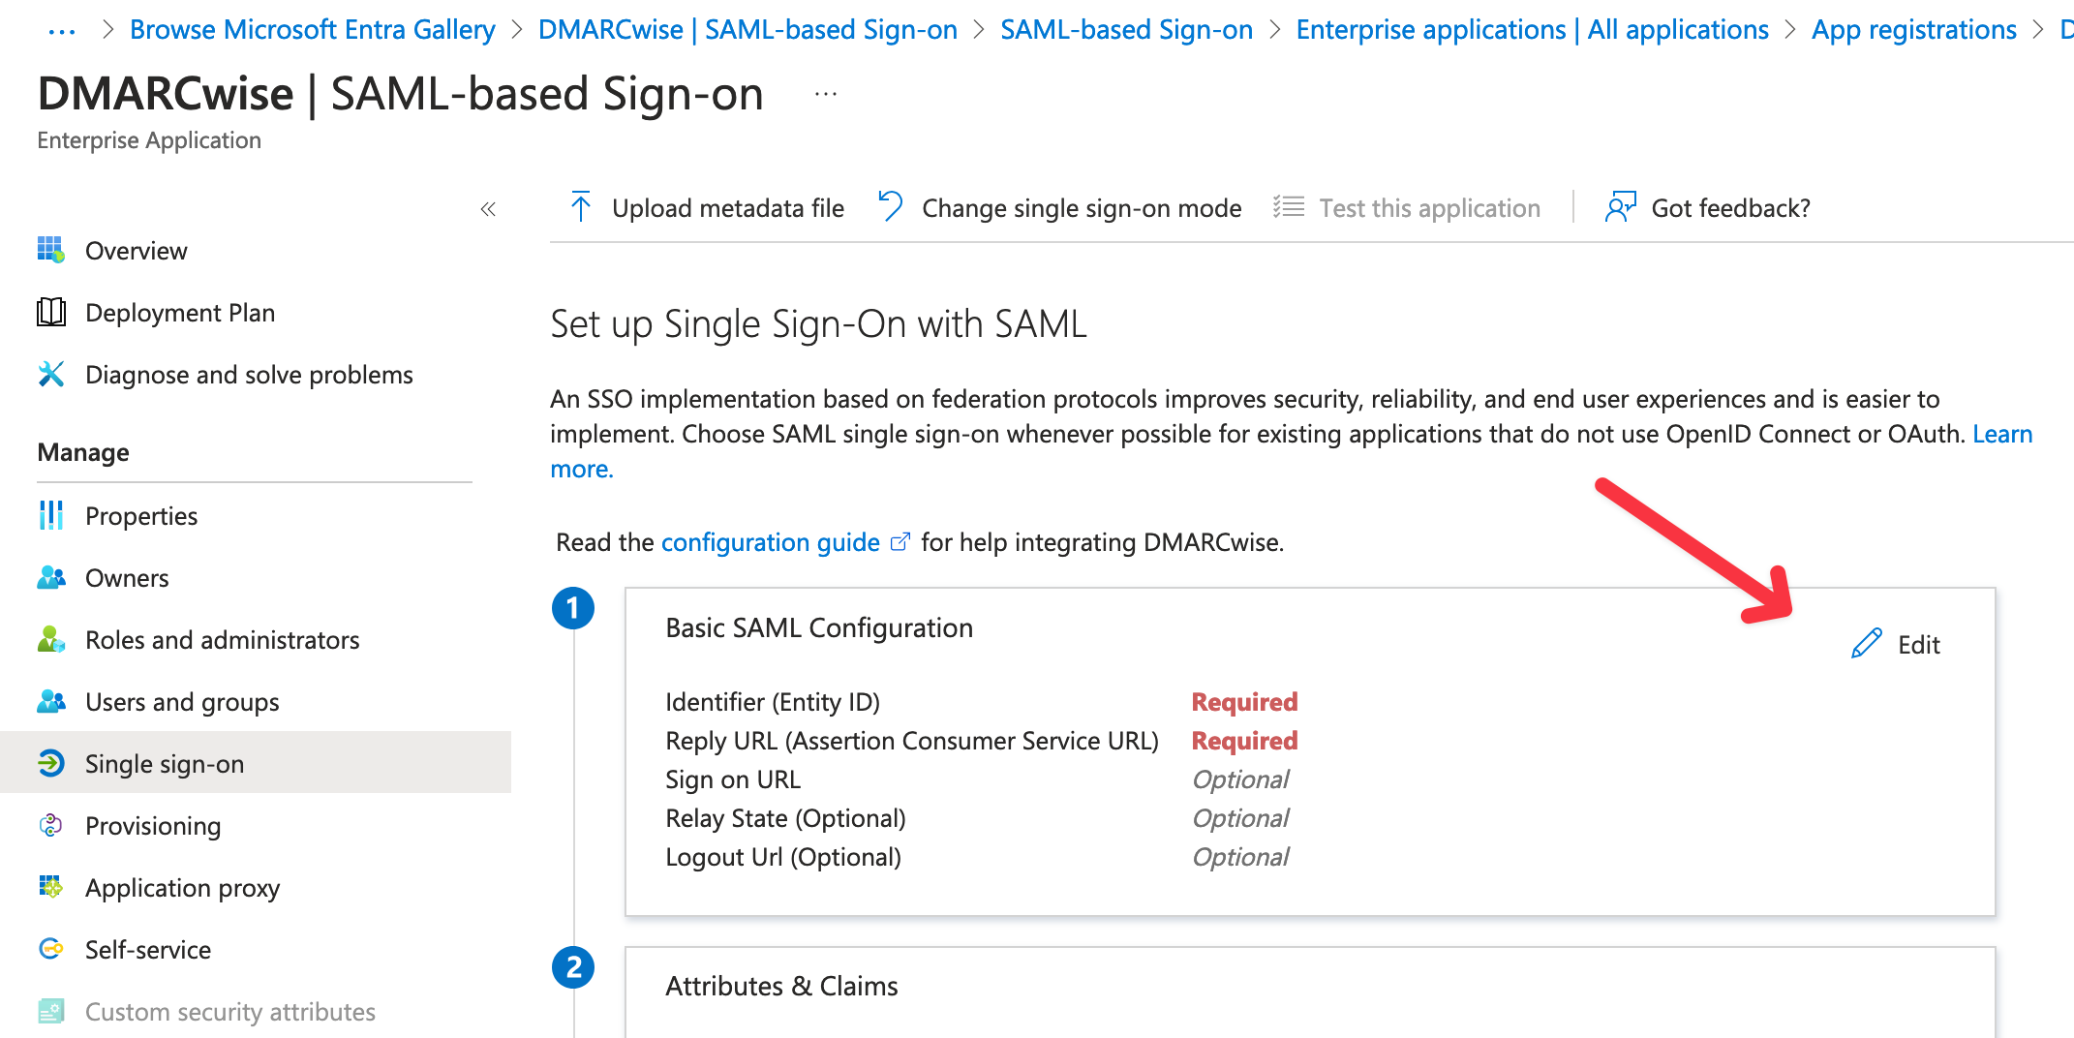Open DMARCwise | SAML-based Sign-on breadcrumb
The height and width of the screenshot is (1038, 2074).
(x=747, y=30)
